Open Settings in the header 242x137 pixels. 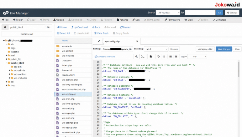232,13
